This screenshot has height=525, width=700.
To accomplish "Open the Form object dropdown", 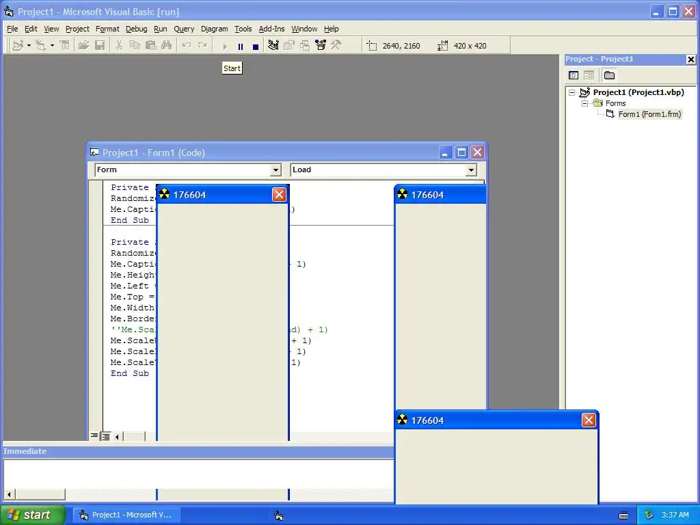I will tap(276, 170).
